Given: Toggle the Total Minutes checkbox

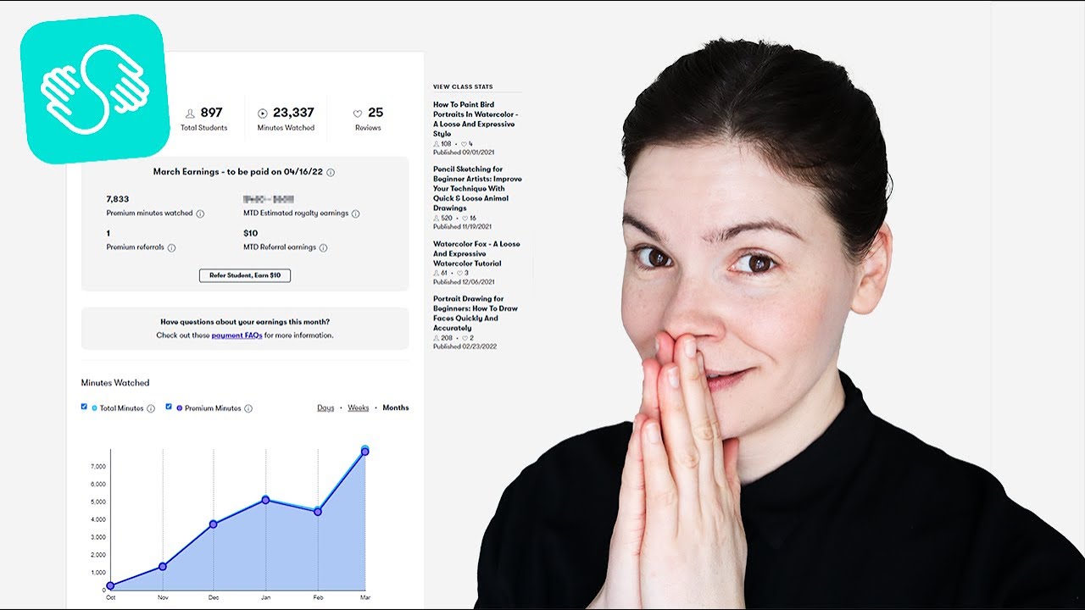Looking at the screenshot, I should [84, 407].
